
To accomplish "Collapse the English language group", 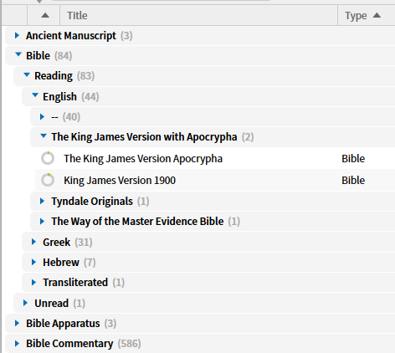I will pos(35,95).
